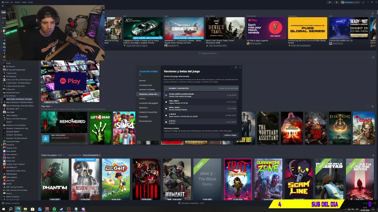
Task: Open Amigos menu in menu bar
Action: (x=17, y=2)
